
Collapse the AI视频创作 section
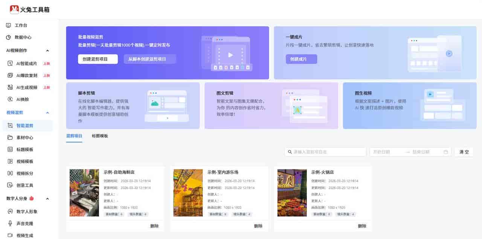pos(47,50)
